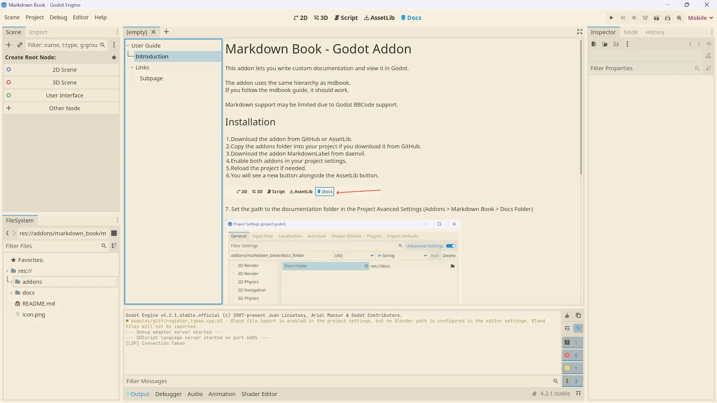This screenshot has width=717, height=403.
Task: Expand the bottom panel icon
Action: (x=578, y=394)
